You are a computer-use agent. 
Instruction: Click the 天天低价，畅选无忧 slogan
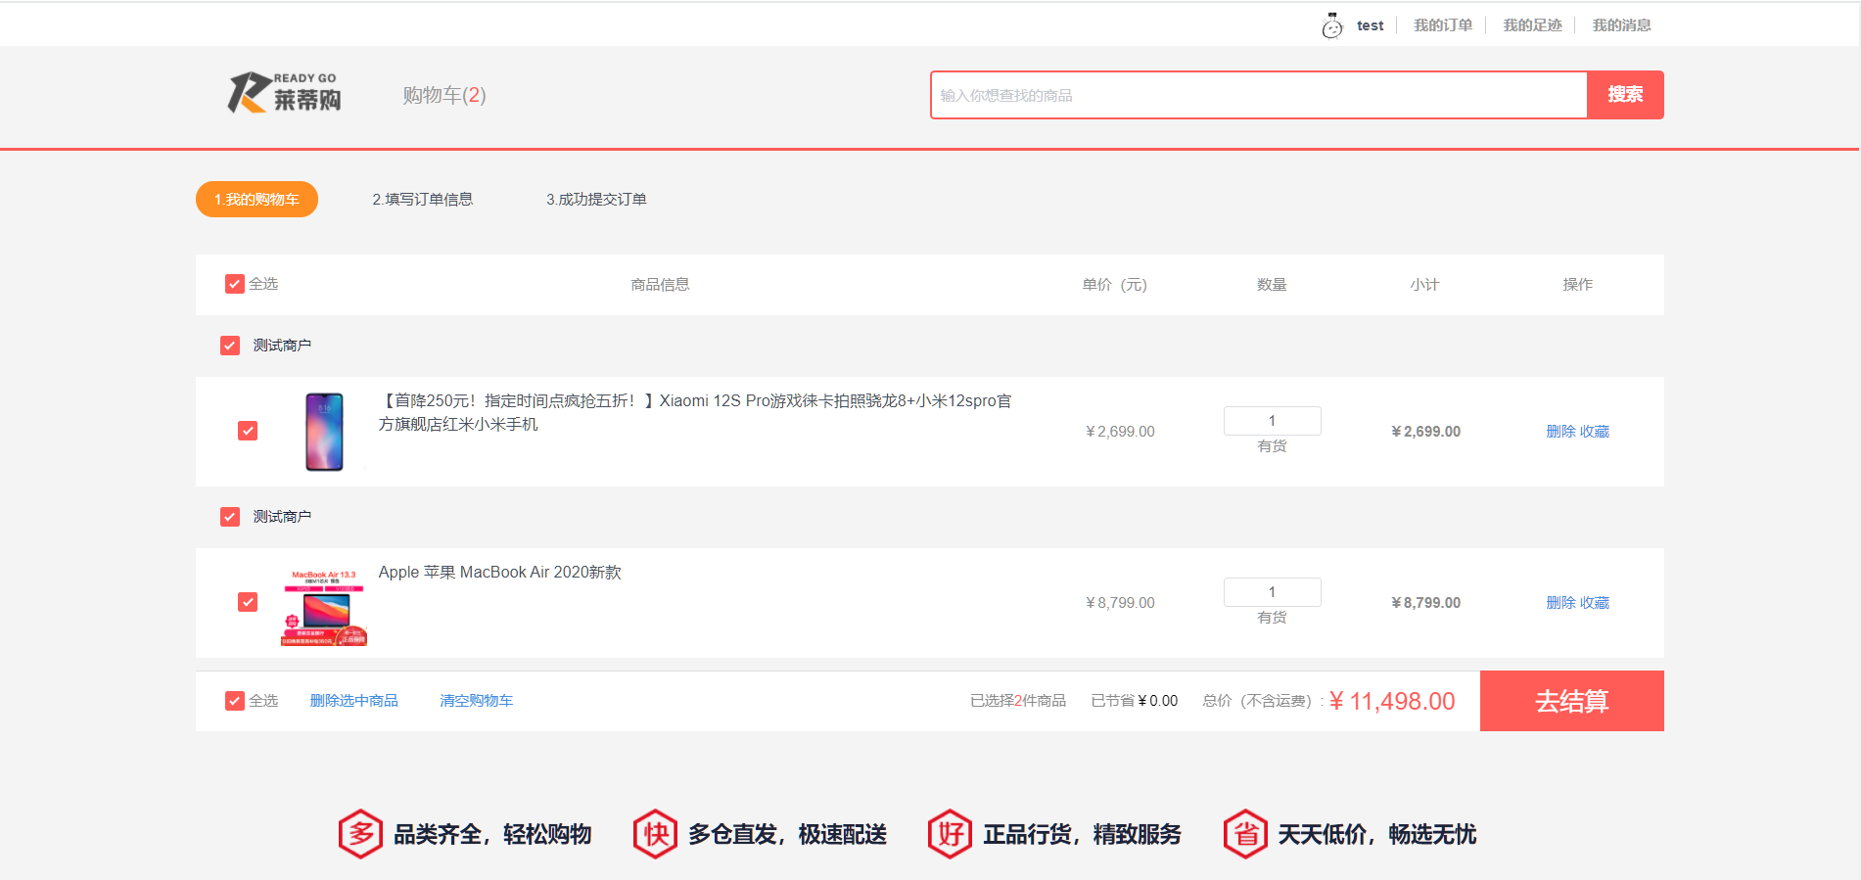coord(1376,834)
